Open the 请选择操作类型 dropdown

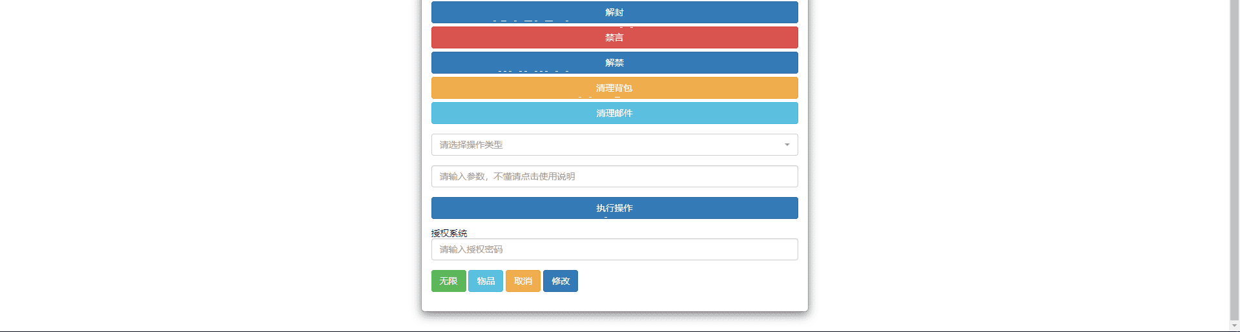tap(614, 145)
